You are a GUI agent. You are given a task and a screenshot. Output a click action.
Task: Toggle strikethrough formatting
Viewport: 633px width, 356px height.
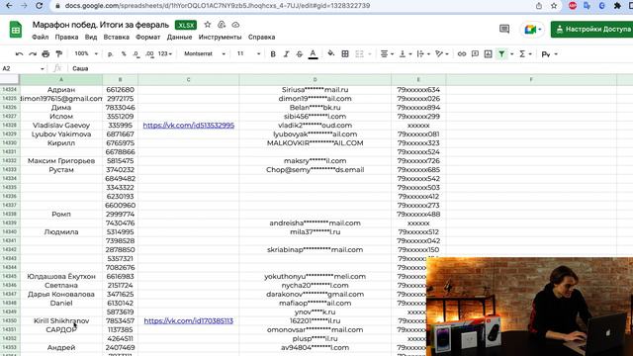coord(299,53)
